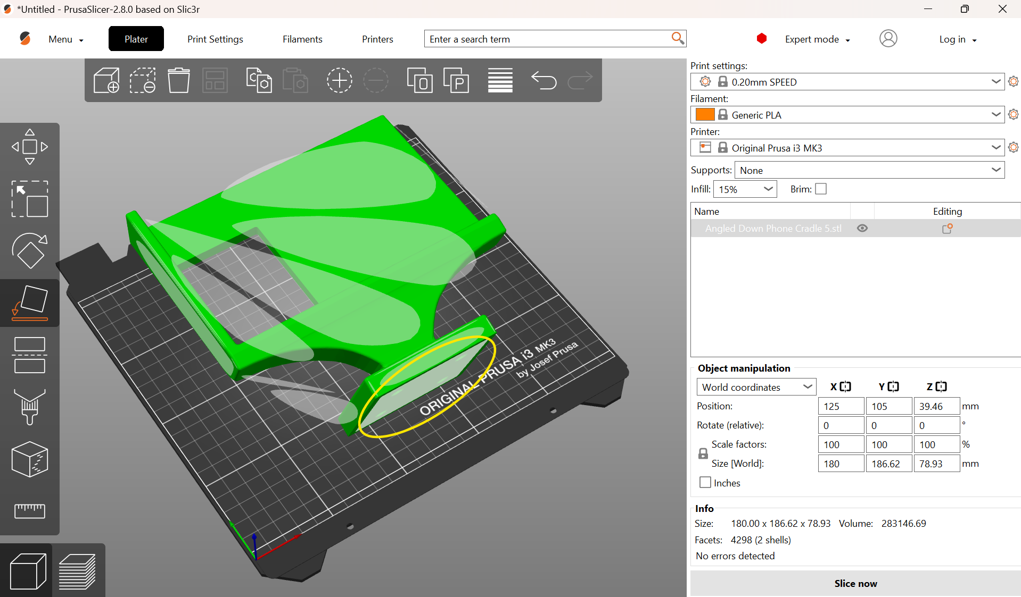Viewport: 1021px width, 597px height.
Task: Select the Rotate tool in left sidebar
Action: [30, 250]
